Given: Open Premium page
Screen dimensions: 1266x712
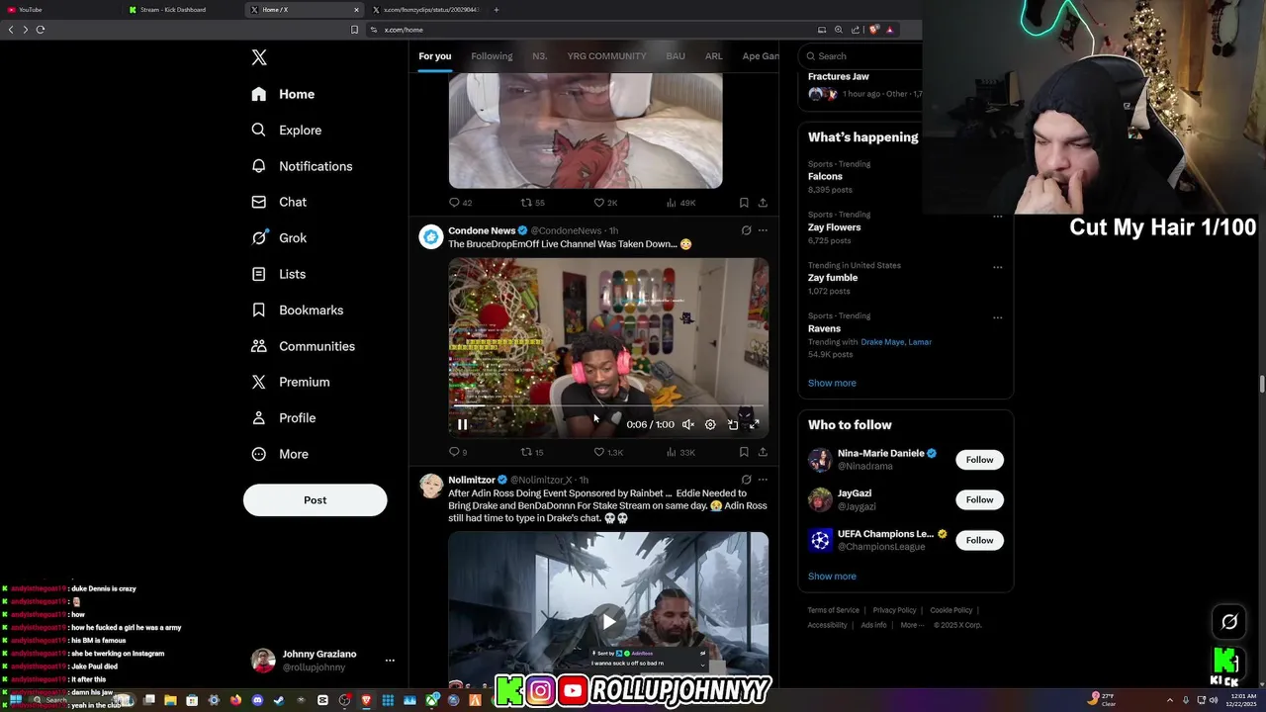Looking at the screenshot, I should 290,382.
